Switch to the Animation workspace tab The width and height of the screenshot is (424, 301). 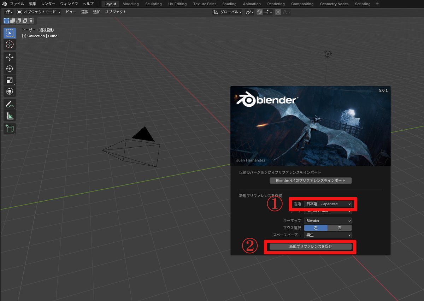(x=252, y=4)
